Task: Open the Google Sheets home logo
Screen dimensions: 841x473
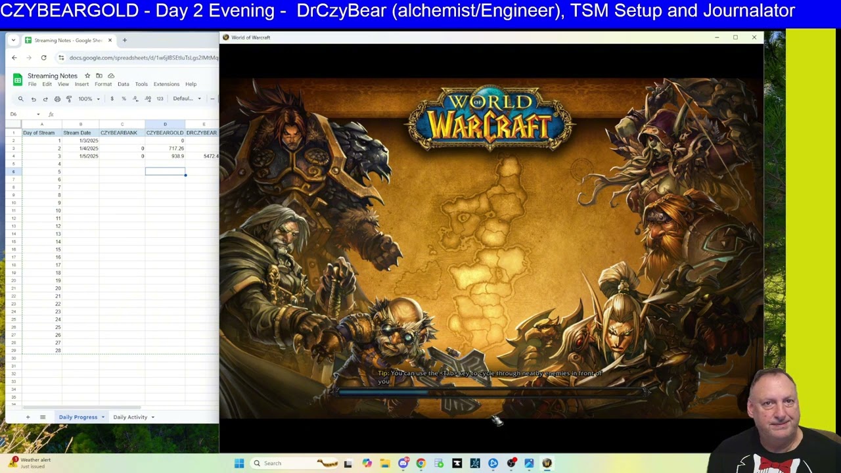Action: [x=18, y=79]
